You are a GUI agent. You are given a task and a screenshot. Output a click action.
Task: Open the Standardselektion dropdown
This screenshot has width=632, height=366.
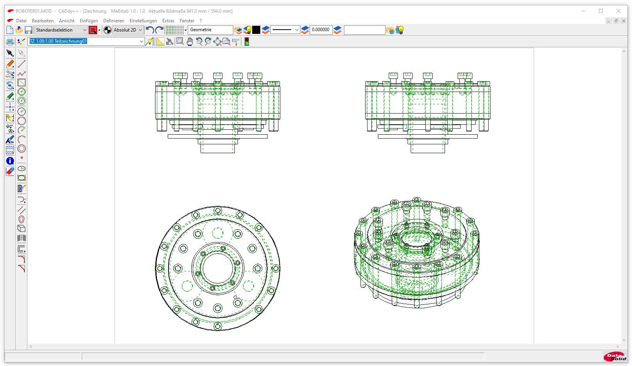(61, 30)
